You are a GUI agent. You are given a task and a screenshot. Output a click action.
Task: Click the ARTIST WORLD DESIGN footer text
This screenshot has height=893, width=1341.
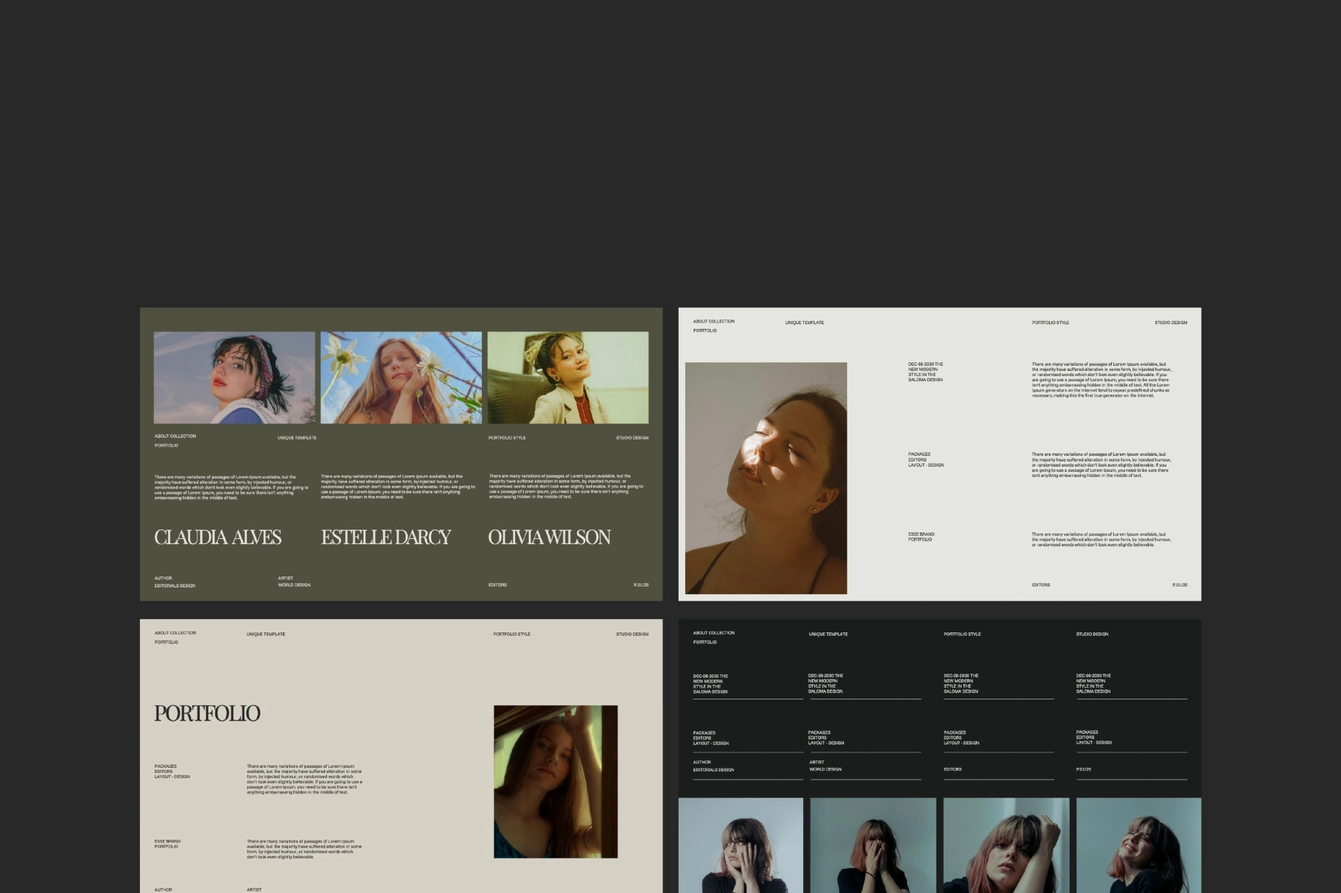(x=294, y=582)
